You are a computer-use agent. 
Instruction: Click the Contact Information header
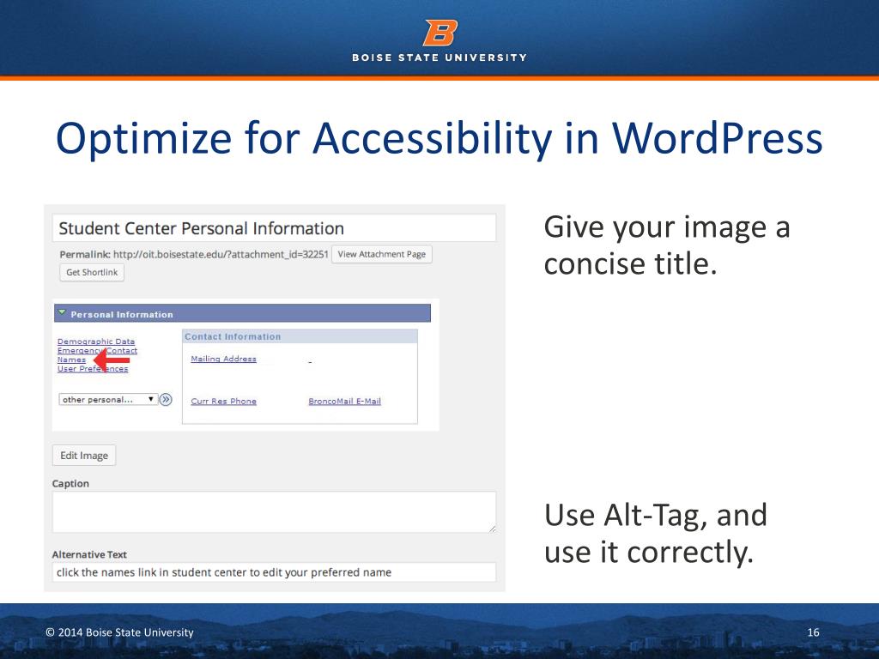coord(300,336)
